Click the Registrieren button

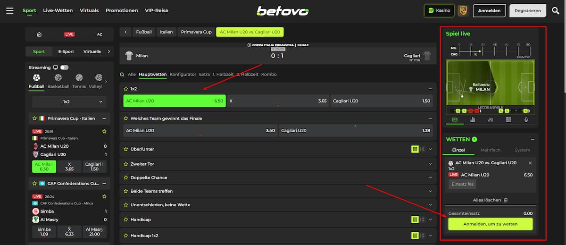pyautogui.click(x=527, y=10)
